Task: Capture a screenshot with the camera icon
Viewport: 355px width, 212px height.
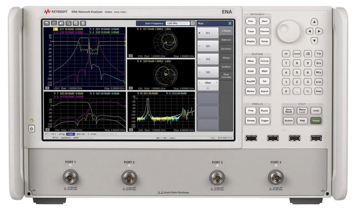Action: point(61,23)
